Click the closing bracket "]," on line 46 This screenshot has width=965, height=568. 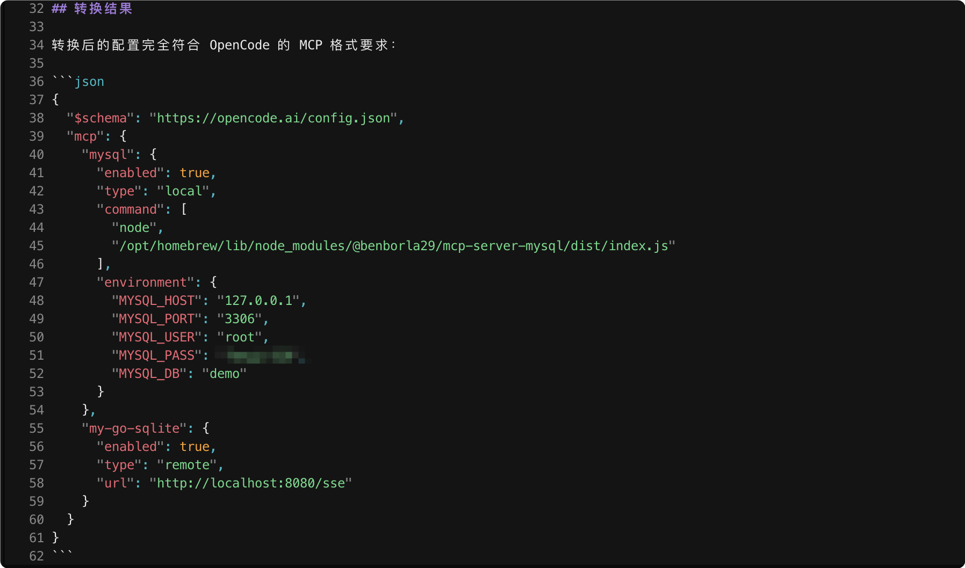[x=104, y=264]
